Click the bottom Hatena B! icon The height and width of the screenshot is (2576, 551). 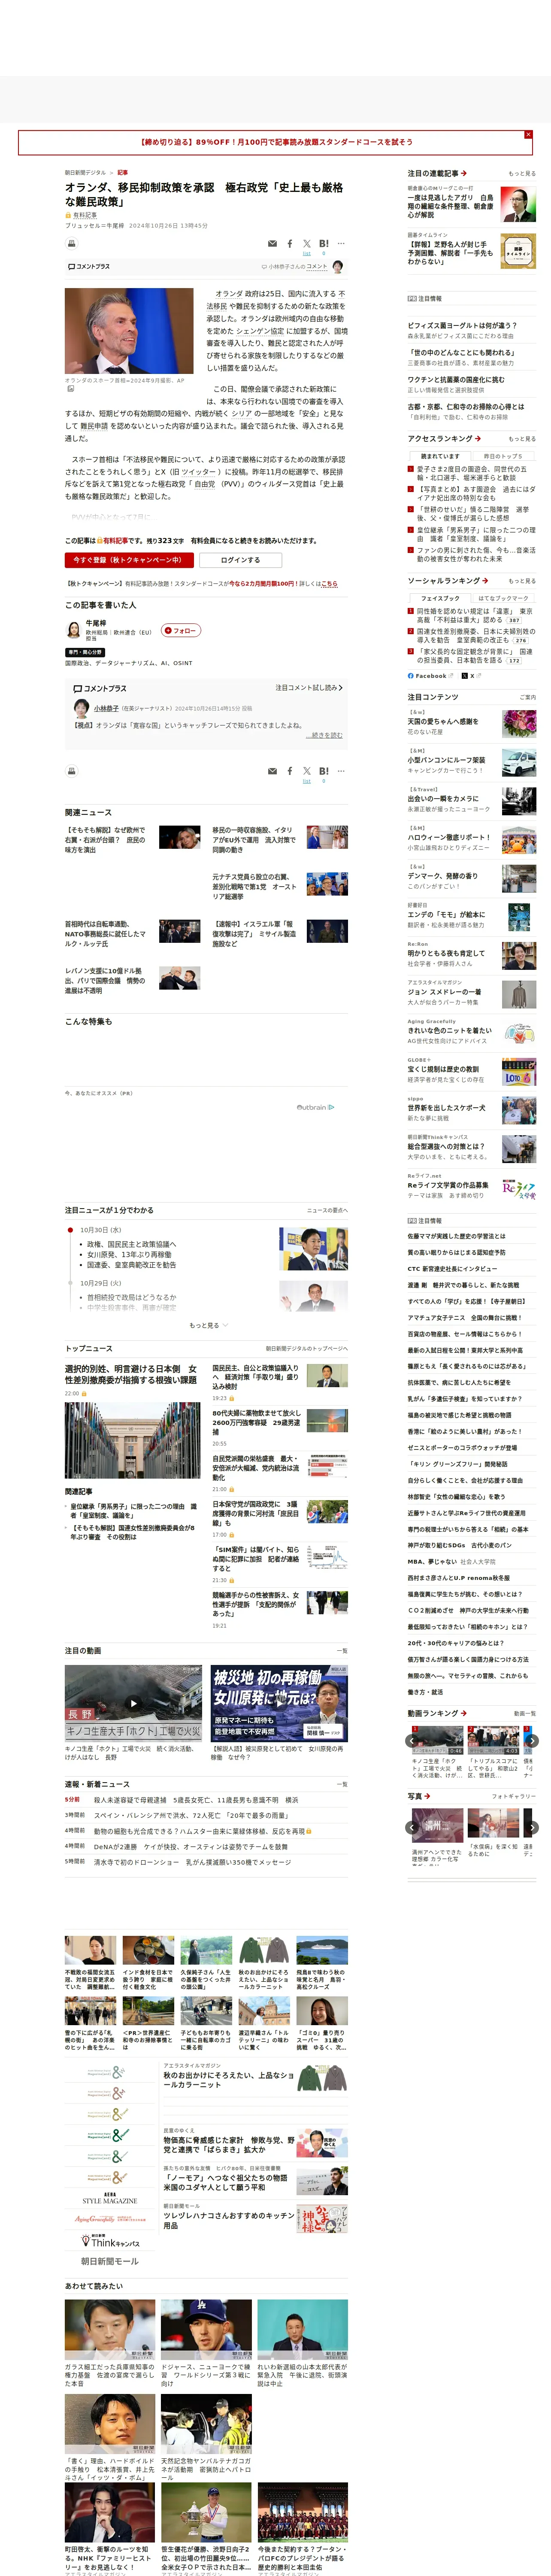point(323,771)
